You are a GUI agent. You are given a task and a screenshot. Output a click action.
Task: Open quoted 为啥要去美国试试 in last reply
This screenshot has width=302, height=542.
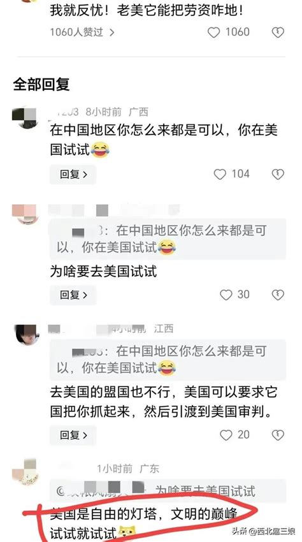click(168, 491)
